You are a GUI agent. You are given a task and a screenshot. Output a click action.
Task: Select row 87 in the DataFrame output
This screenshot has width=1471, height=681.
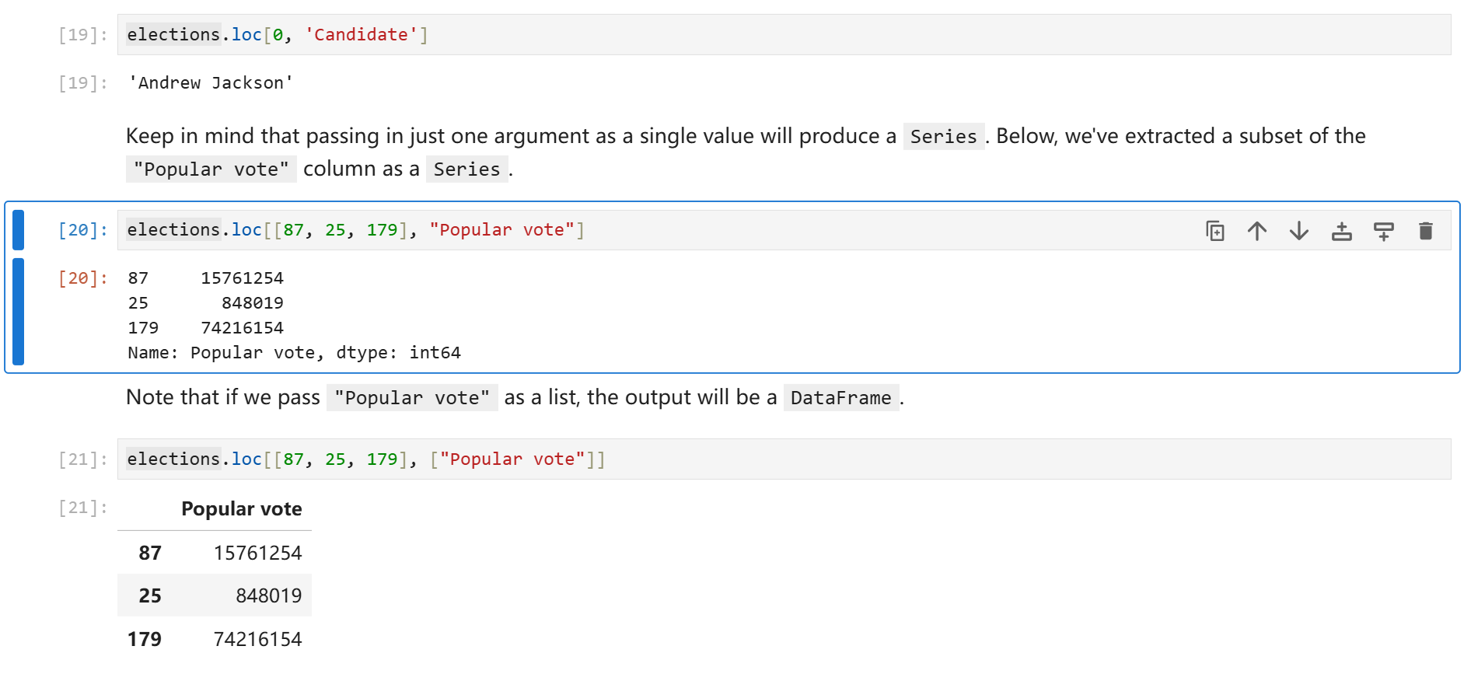215,553
